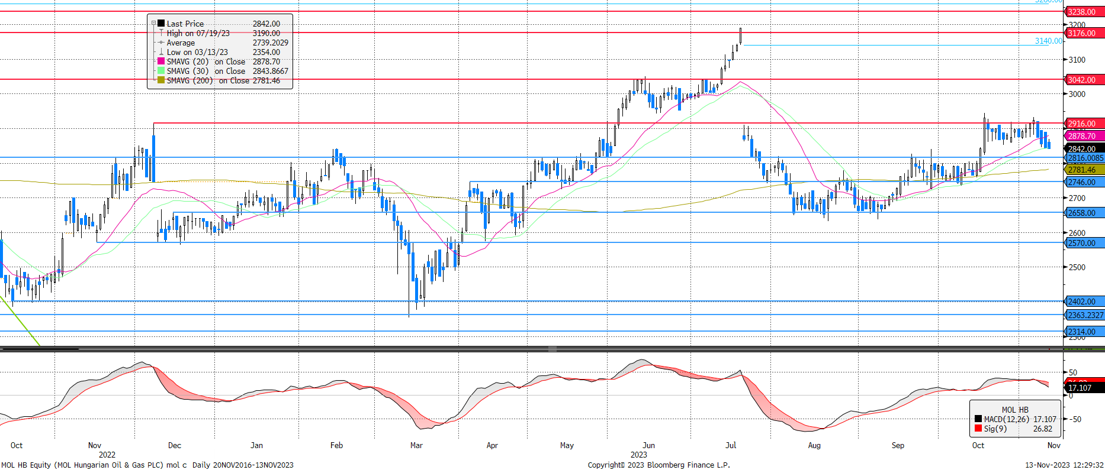Select the 'MOL HB' MACD legend title
The height and width of the screenshot is (470, 1105).
click(1015, 410)
